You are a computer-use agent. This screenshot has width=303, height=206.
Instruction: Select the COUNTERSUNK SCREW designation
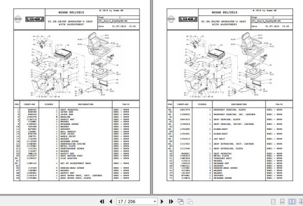[72, 148]
